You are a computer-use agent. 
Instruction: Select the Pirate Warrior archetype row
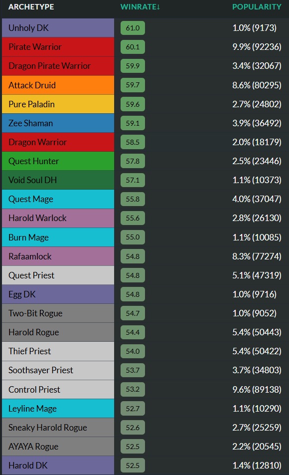tap(58, 47)
